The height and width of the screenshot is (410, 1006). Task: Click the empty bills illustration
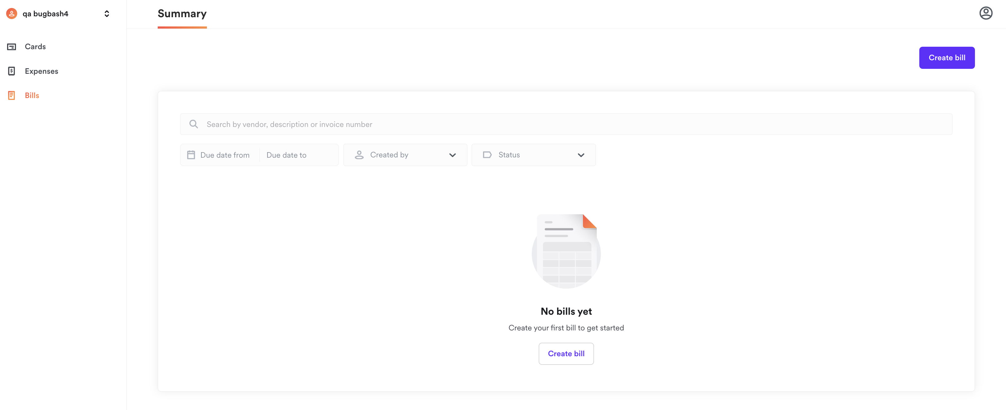(566, 251)
